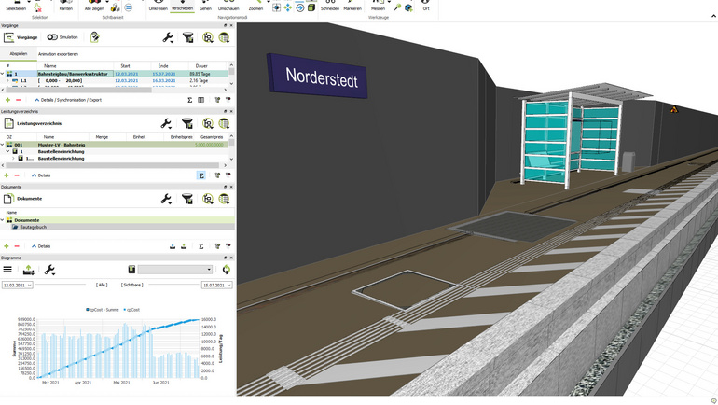The width and height of the screenshot is (718, 405).
Task: Expand Details in Leistungsverzeichnis footer
Action: (41, 175)
